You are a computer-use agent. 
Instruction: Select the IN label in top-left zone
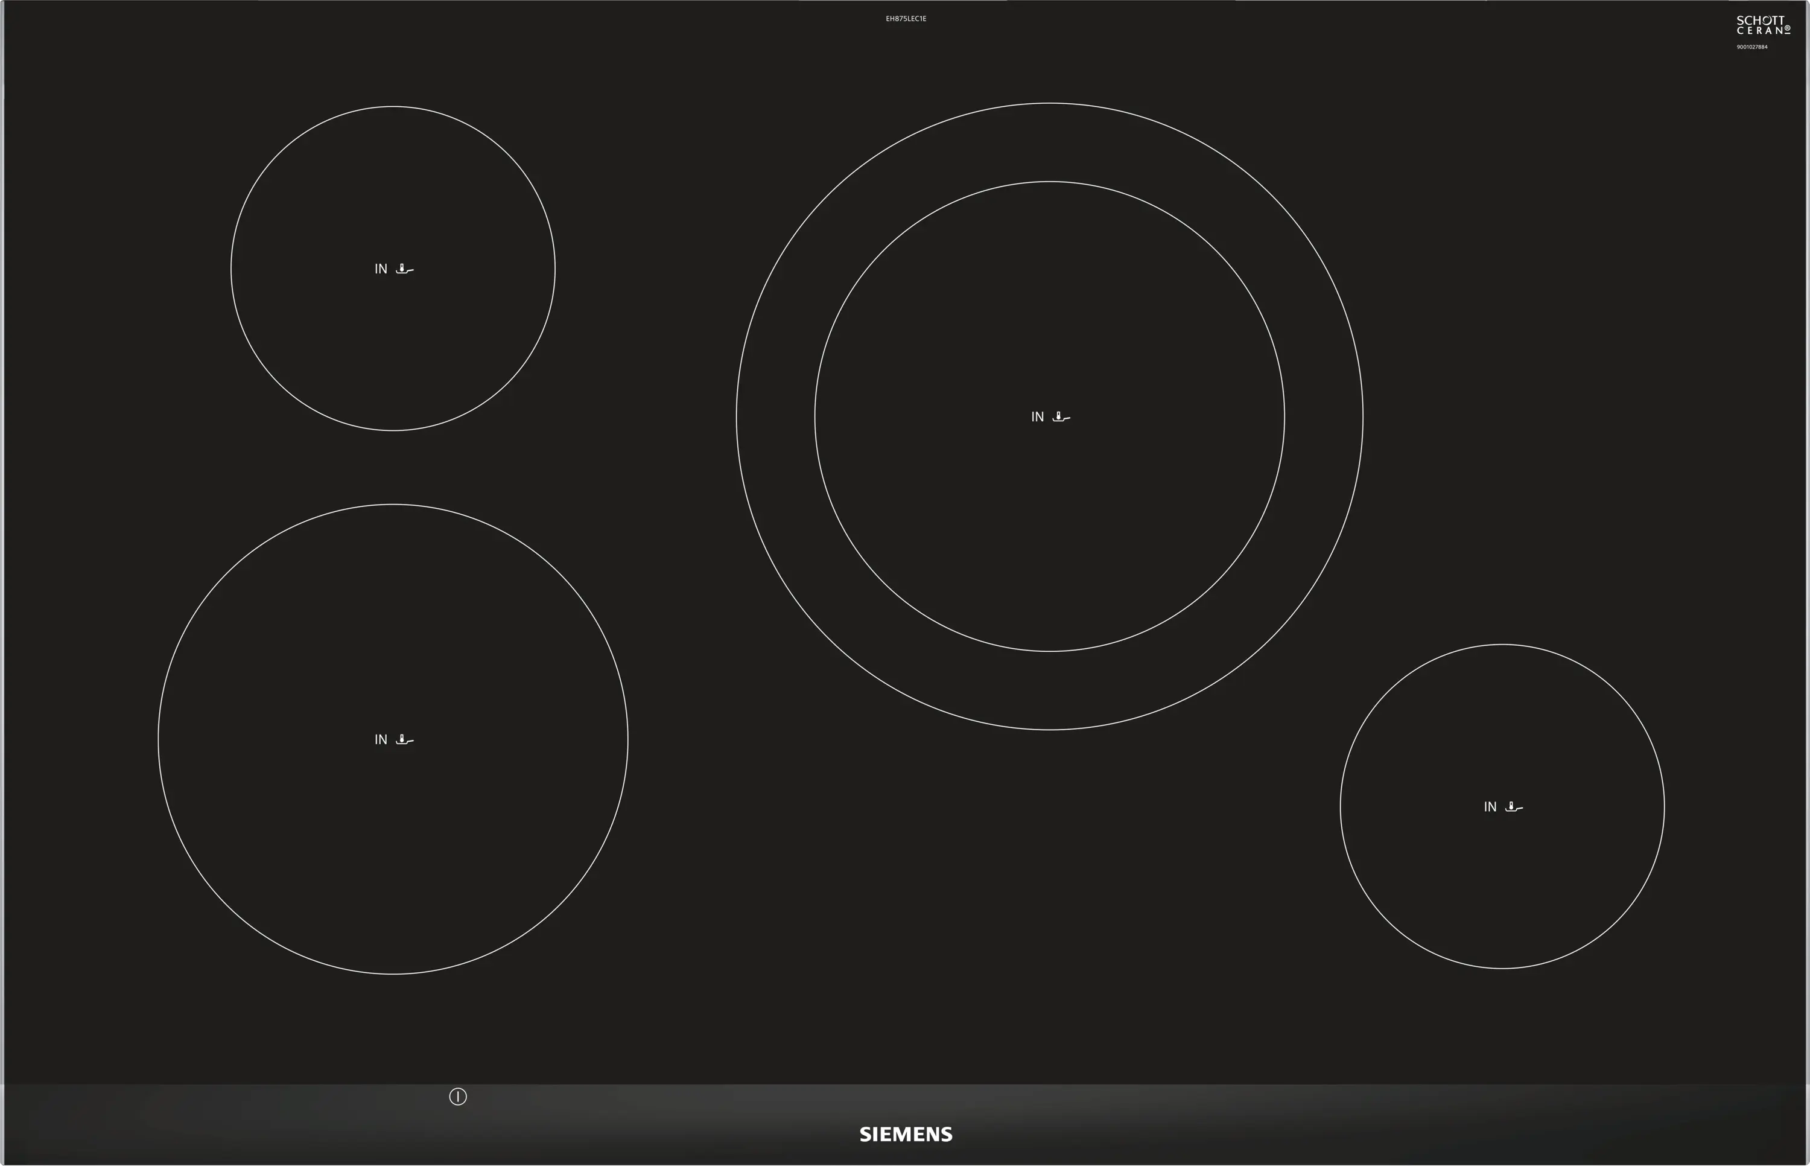(x=381, y=269)
